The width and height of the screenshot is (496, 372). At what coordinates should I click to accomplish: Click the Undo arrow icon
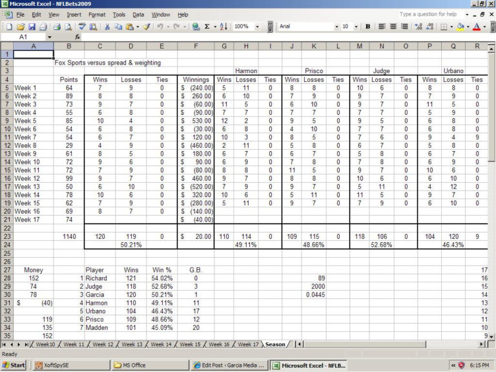160,27
